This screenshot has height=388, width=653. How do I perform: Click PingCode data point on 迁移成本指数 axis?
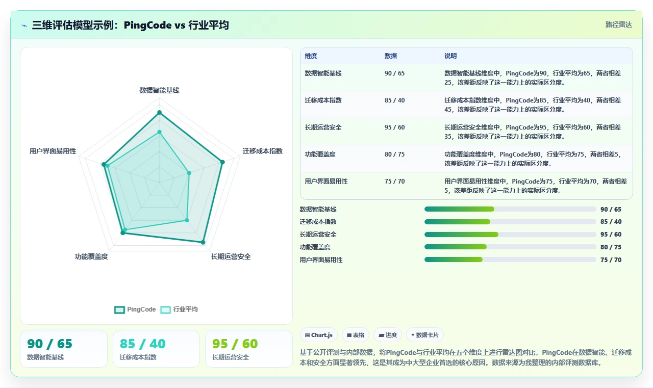[x=222, y=162]
